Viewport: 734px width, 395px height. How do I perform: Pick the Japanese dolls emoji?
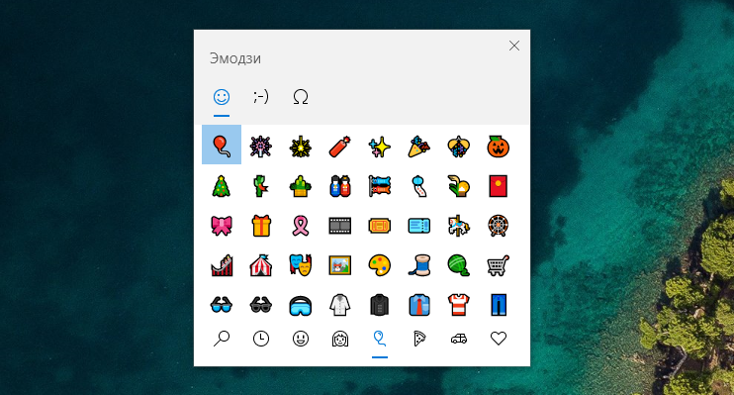[x=340, y=186]
